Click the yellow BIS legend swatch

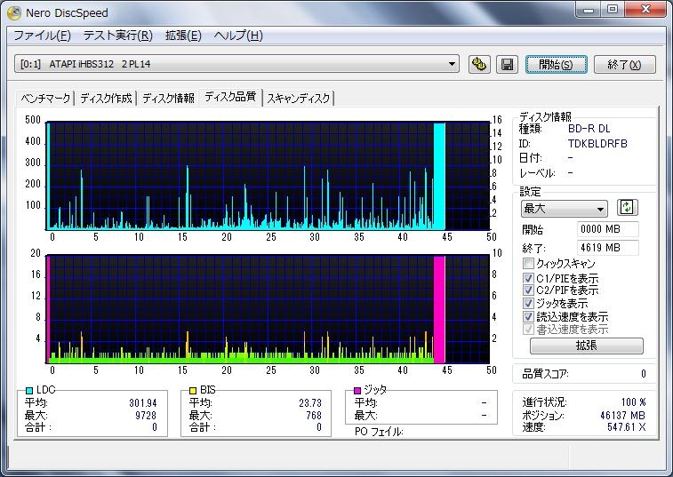click(193, 390)
